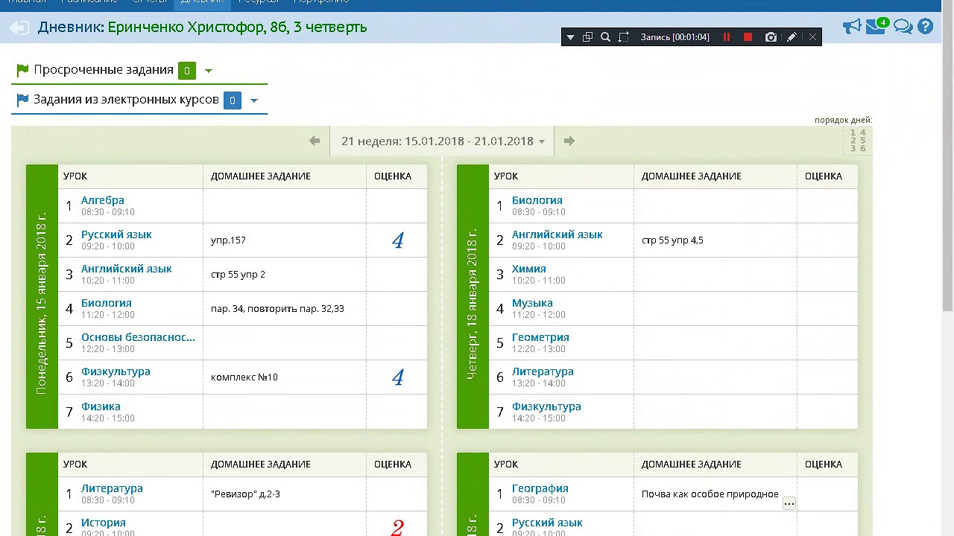
Task: Open Литература lesson with Ревизор homework
Action: point(112,488)
